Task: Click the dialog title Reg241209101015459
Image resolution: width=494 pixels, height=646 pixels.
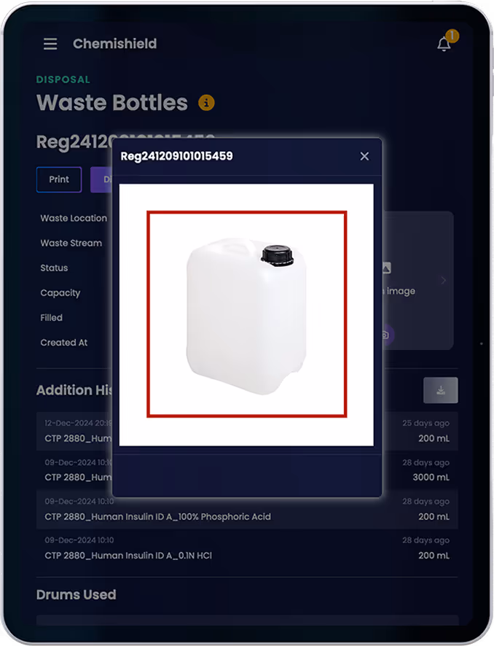Action: [x=176, y=156]
